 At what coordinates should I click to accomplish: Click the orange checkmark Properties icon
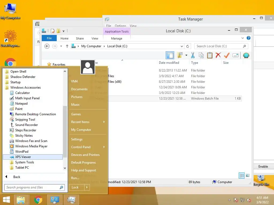click(227, 56)
